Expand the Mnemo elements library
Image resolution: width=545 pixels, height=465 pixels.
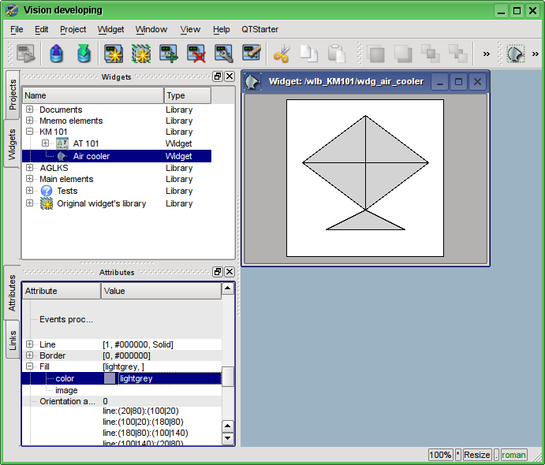point(30,121)
